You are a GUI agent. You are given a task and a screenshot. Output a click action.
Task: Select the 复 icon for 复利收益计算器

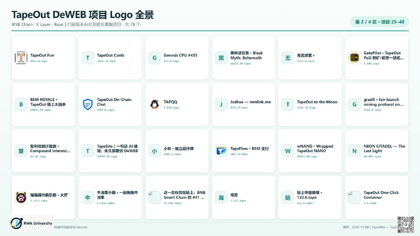[x=21, y=151]
